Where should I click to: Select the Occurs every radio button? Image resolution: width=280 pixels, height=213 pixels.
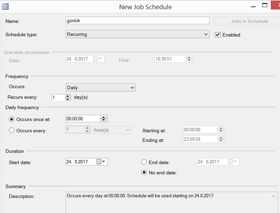pos(12,130)
